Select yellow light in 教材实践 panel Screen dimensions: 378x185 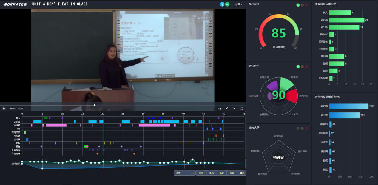(x=302, y=128)
